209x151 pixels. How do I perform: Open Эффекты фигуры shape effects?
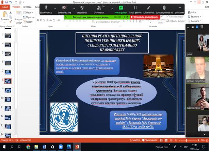176,21
